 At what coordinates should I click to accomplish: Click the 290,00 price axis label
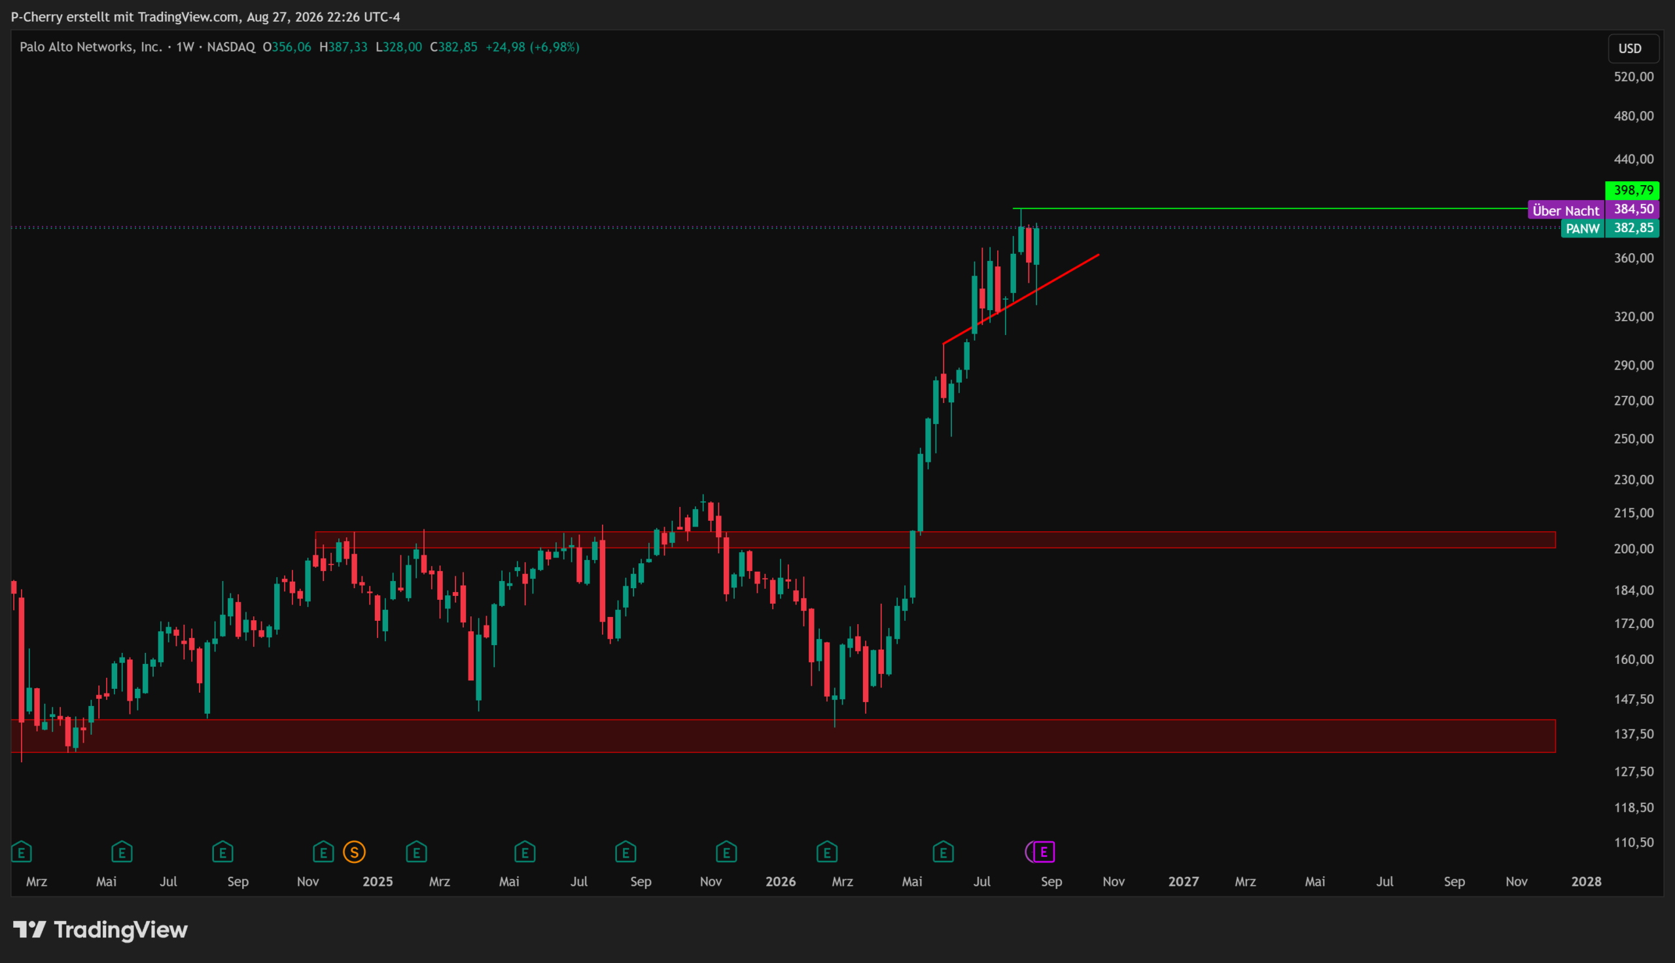click(x=1633, y=365)
